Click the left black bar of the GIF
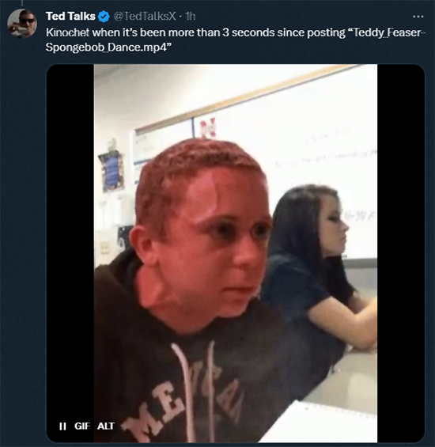The width and height of the screenshot is (435, 447). coord(70,242)
